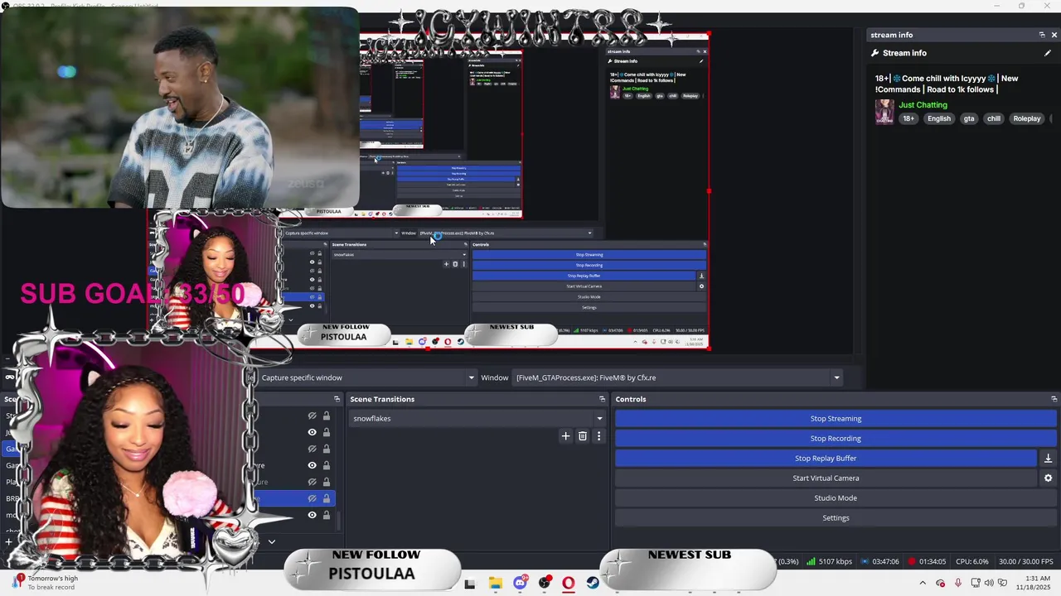Click the recording time 01:34:05

(x=927, y=561)
